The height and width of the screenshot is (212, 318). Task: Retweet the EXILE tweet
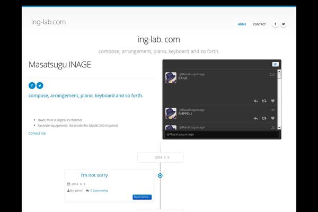coord(264,101)
